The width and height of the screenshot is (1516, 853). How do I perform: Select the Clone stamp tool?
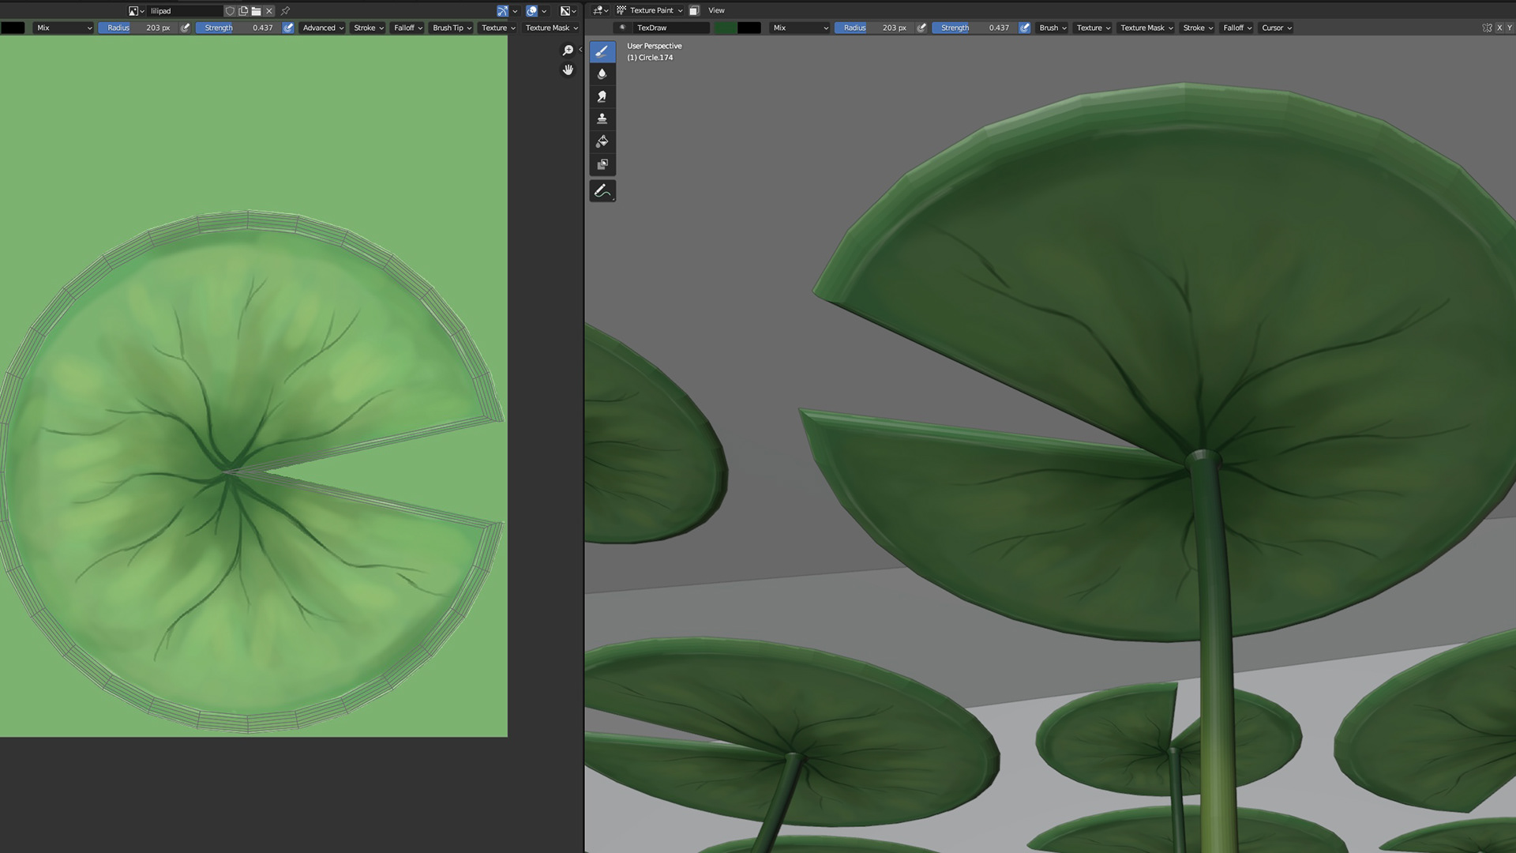[602, 118]
